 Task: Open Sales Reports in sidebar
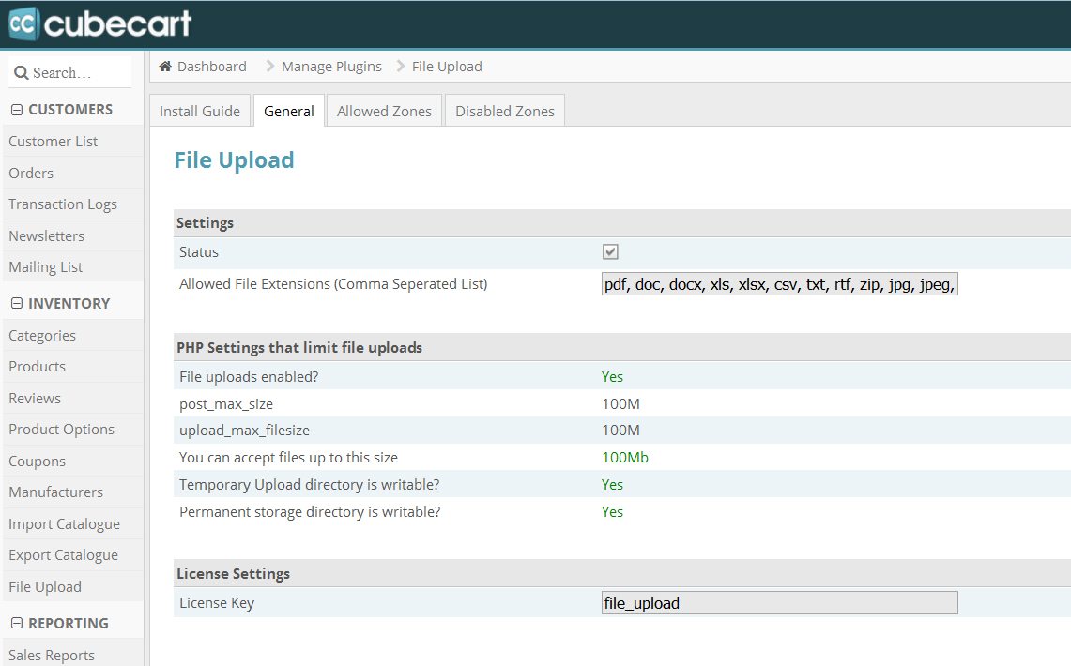[x=52, y=655]
